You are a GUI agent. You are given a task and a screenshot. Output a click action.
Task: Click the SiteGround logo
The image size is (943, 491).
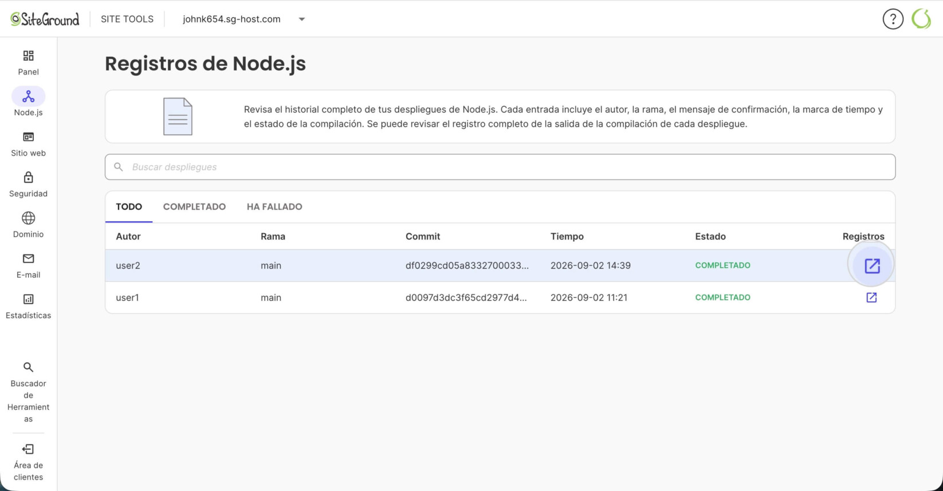[45, 19]
